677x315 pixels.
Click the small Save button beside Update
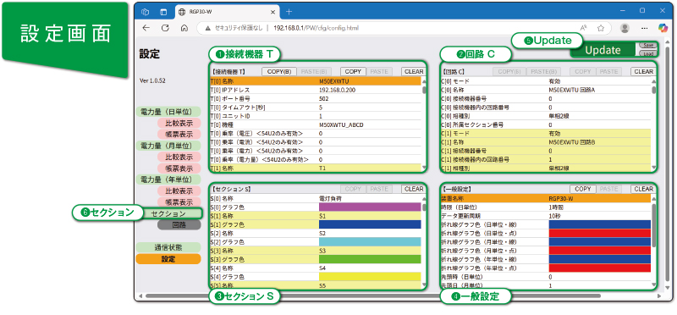pos(647,45)
